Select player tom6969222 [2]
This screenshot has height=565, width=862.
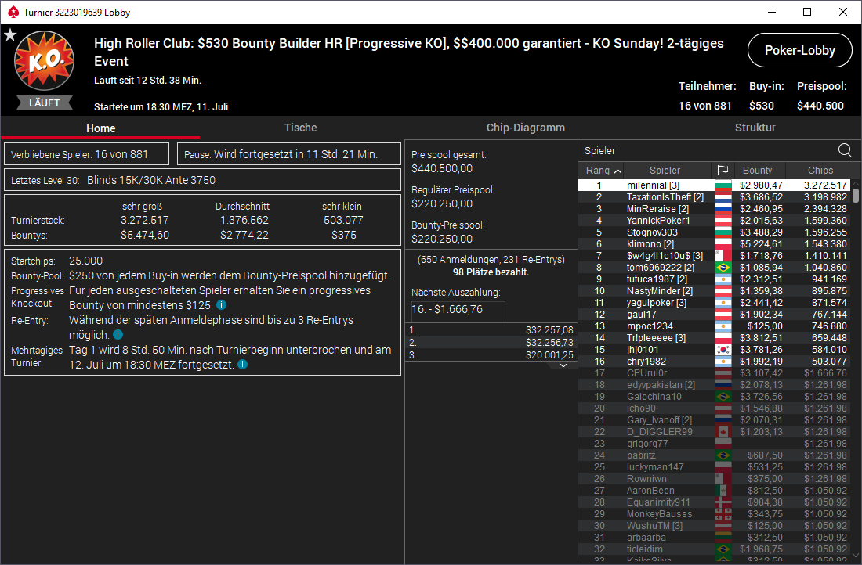coord(714,268)
